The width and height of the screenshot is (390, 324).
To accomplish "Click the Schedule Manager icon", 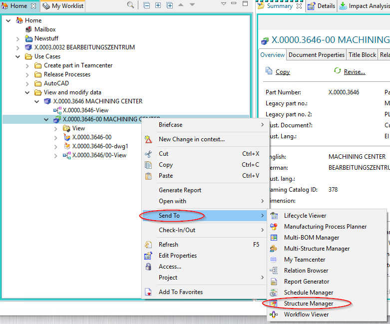I will 274,293.
